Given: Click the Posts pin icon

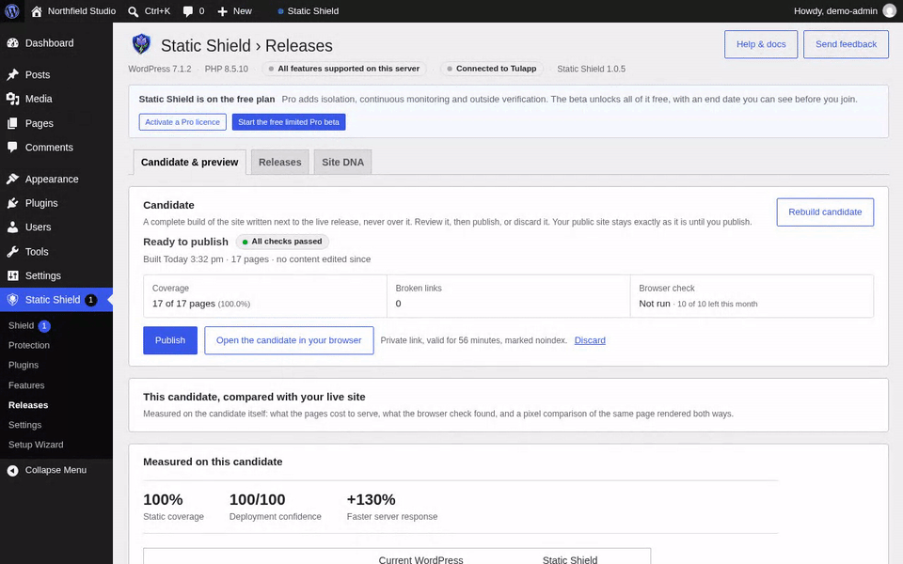Looking at the screenshot, I should [12, 75].
